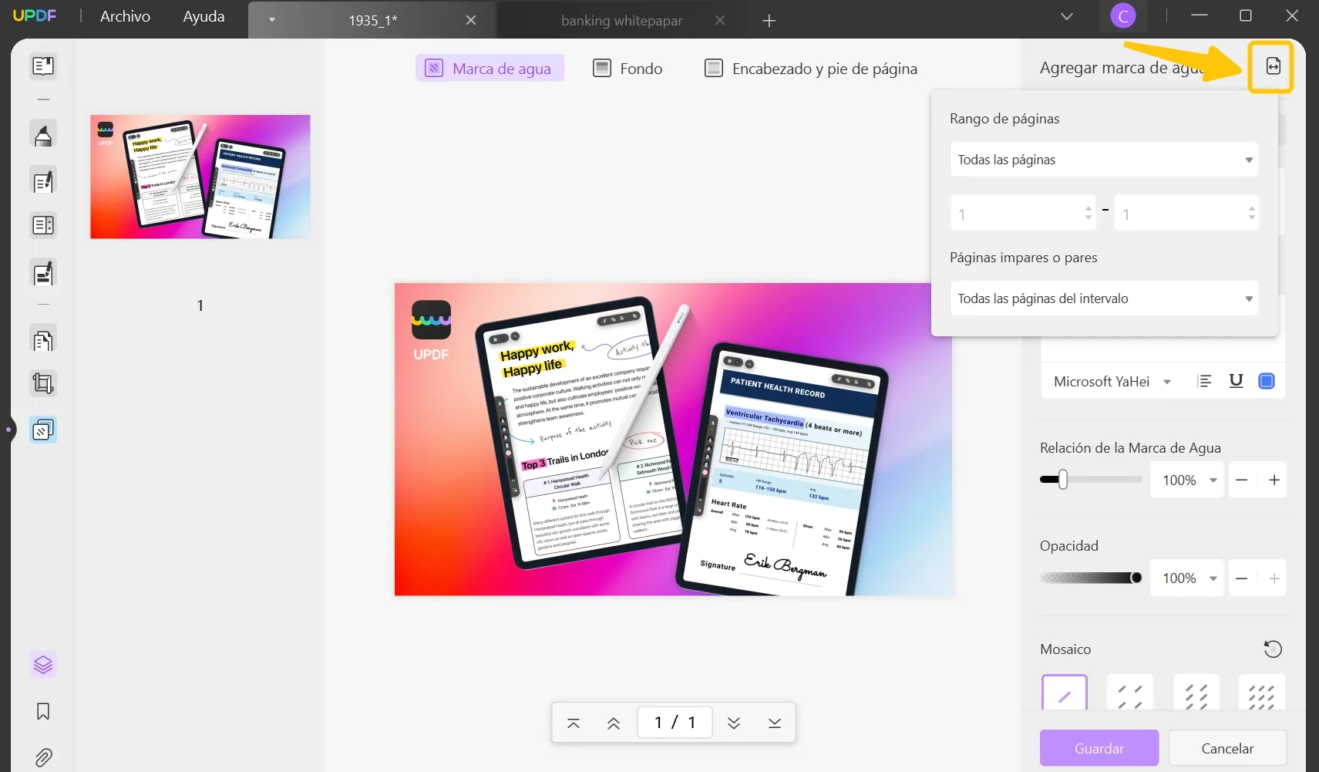Expand the left panel handle dot
This screenshot has width=1319, height=772.
(8, 430)
